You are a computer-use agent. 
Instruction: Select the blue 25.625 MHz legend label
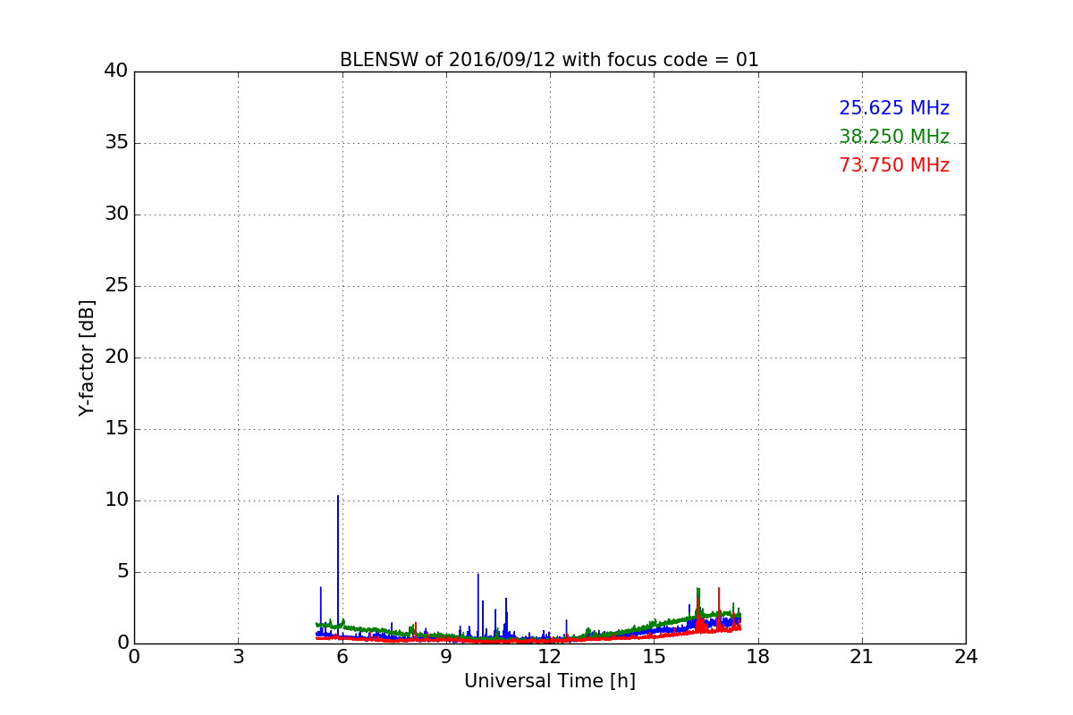(x=894, y=108)
